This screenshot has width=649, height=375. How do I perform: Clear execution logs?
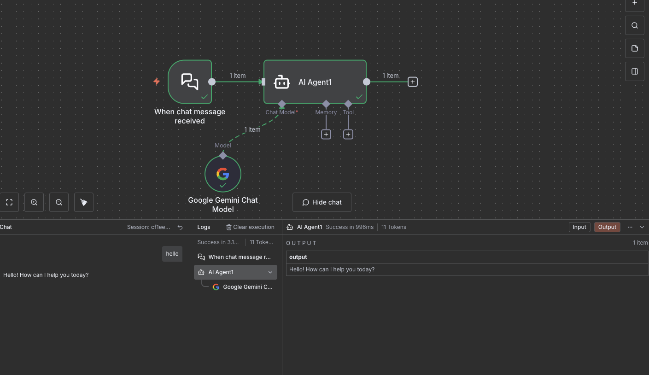click(x=250, y=227)
